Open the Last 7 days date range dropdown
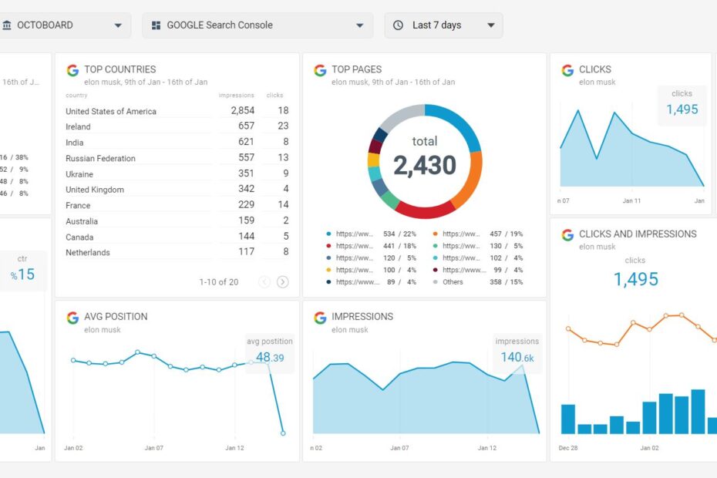Image resolution: width=717 pixels, height=478 pixels. click(443, 25)
